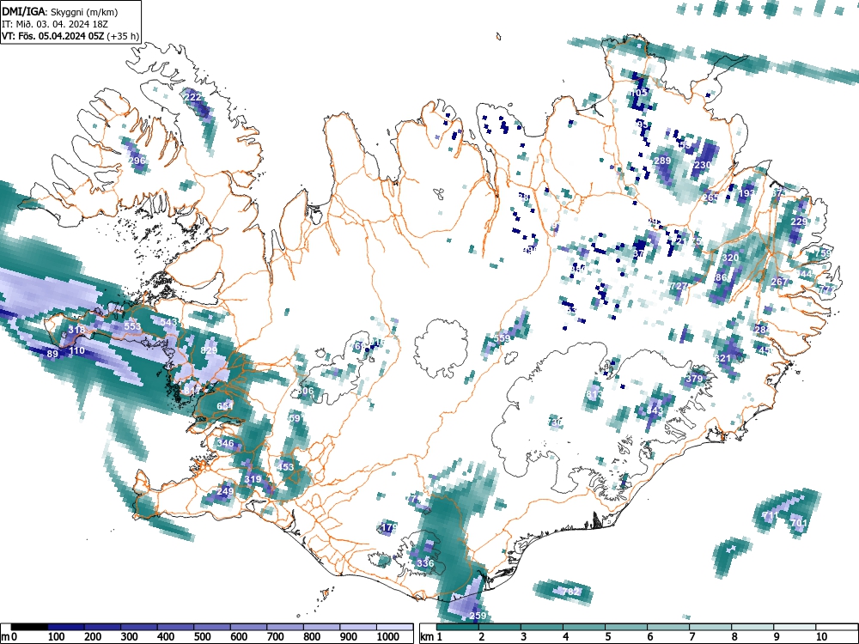Click the DMI/IGA Skyggni (m/km) title text
Viewport: 859px width, 644px height.
60,11
